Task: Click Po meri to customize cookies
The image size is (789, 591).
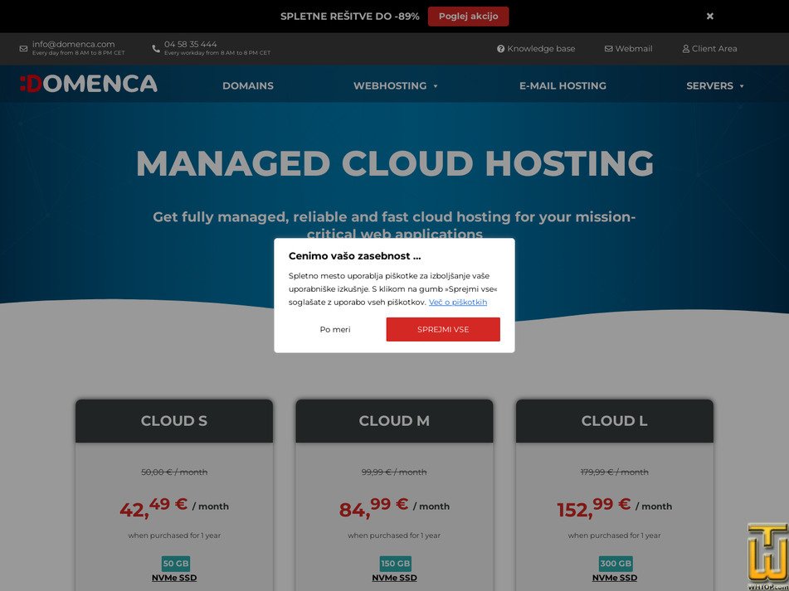Action: [335, 329]
